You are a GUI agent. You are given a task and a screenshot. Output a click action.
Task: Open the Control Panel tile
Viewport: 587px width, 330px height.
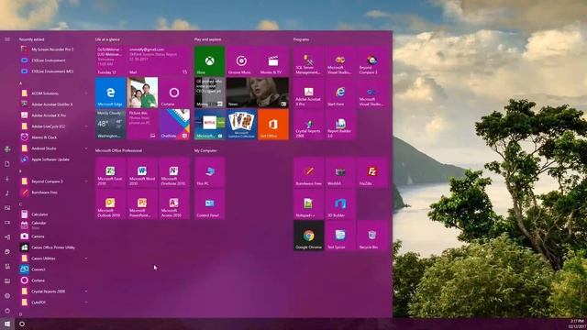tap(210, 203)
